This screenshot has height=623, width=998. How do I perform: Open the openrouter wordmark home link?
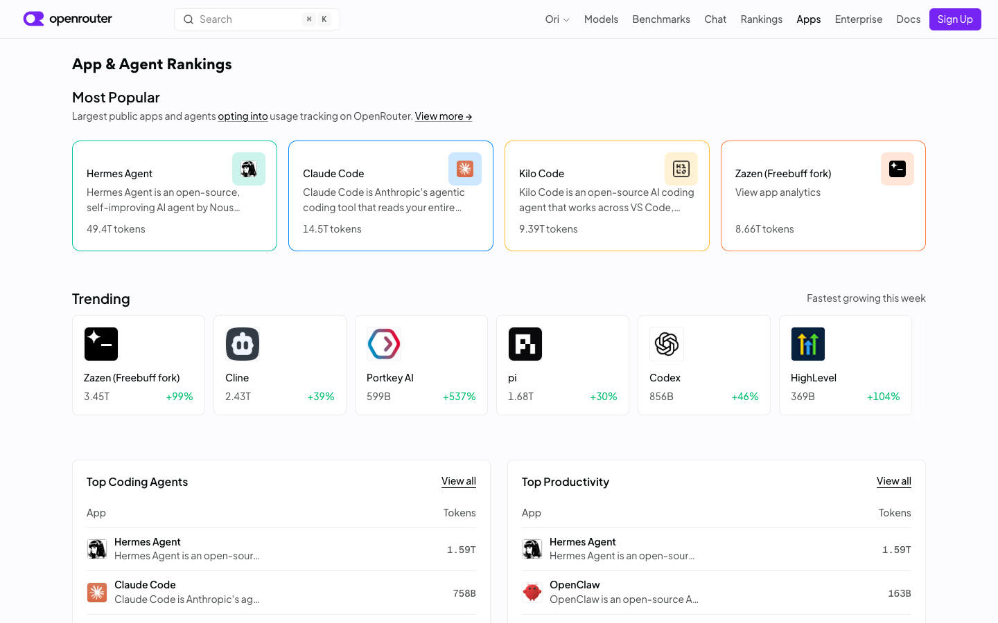[80, 19]
